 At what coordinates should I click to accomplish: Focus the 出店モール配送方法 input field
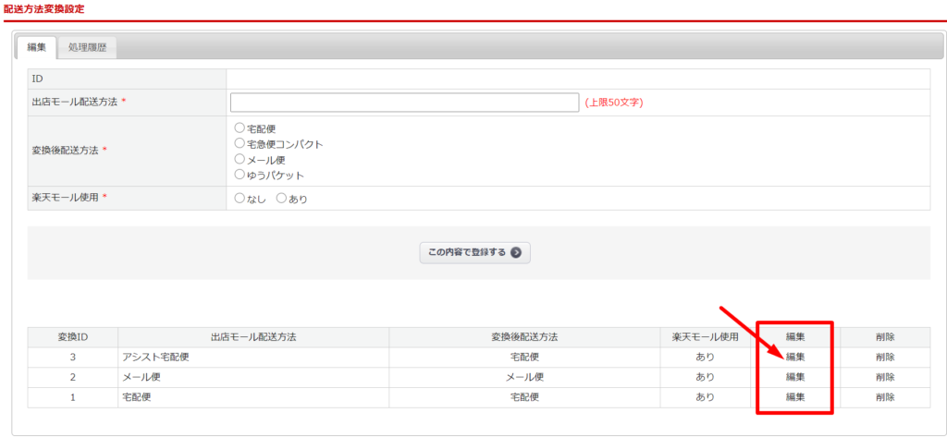pyautogui.click(x=405, y=103)
